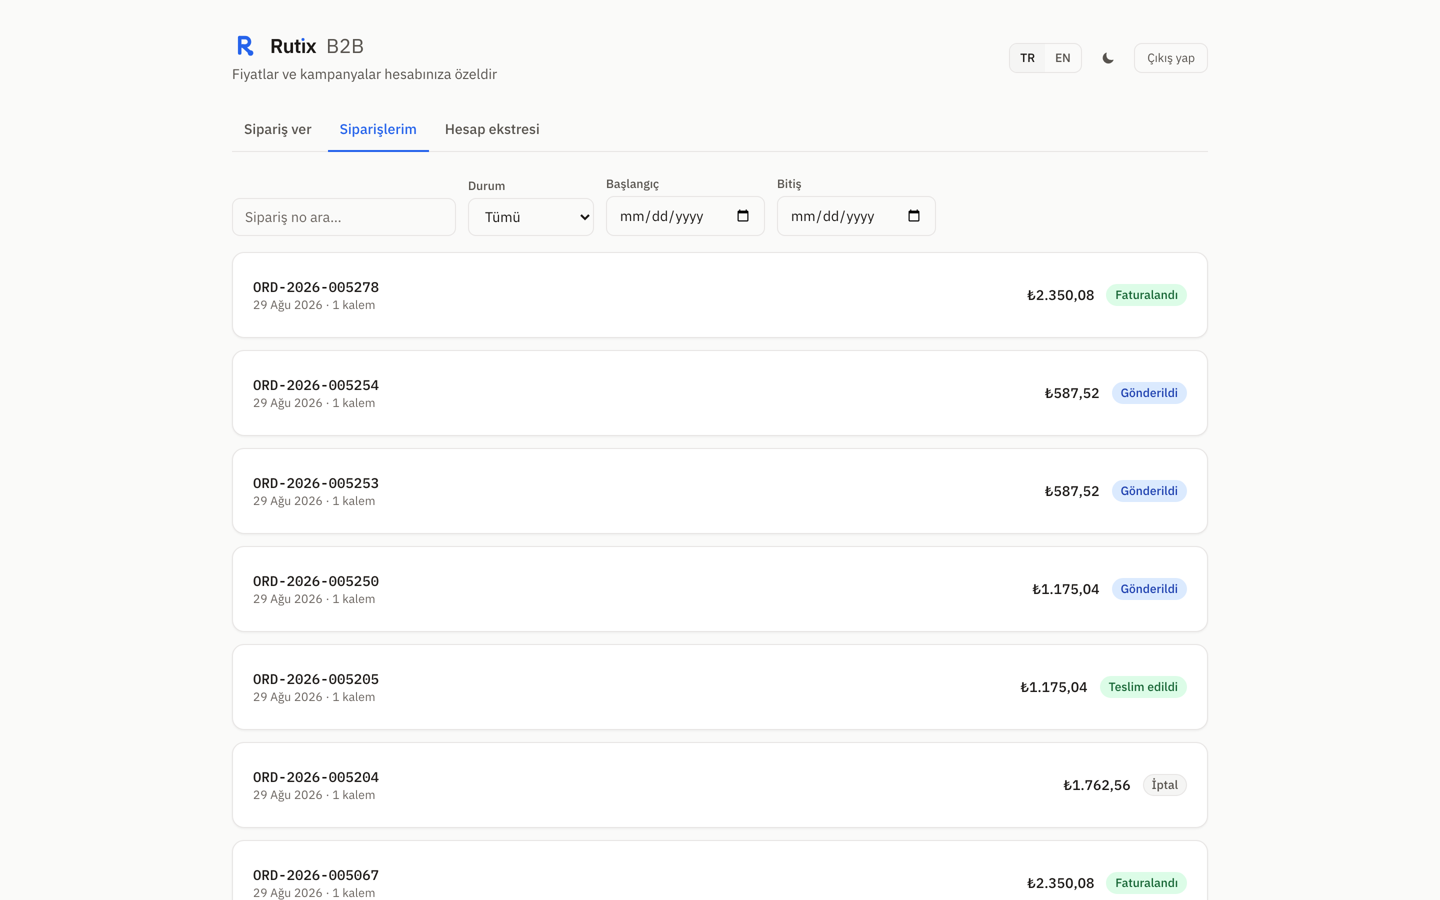Click ₺587,52 amount on order 005253
This screenshot has height=900, width=1440.
coord(1071,491)
